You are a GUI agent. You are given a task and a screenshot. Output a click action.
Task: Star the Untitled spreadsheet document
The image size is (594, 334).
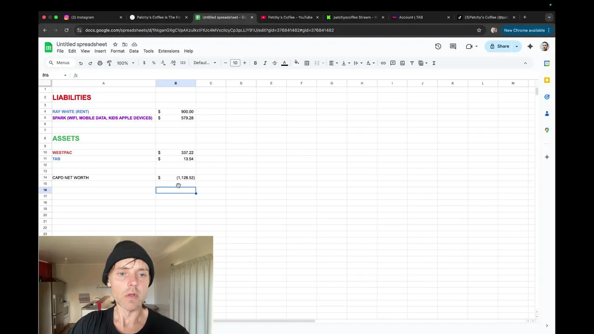(x=115, y=45)
